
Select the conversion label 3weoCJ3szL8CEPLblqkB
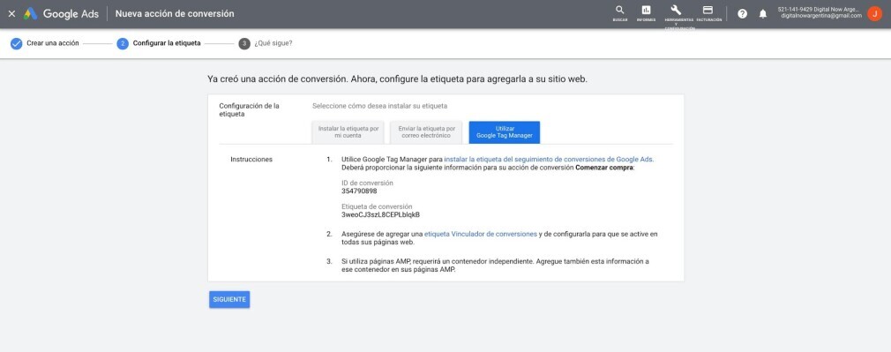381,215
